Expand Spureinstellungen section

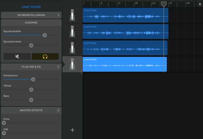(31, 15)
